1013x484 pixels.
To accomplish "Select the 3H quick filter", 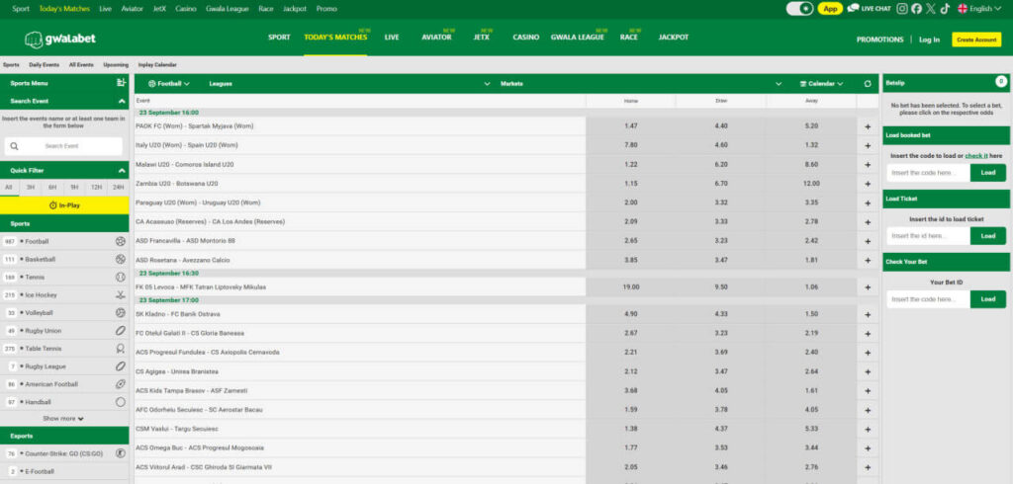I will [x=31, y=187].
